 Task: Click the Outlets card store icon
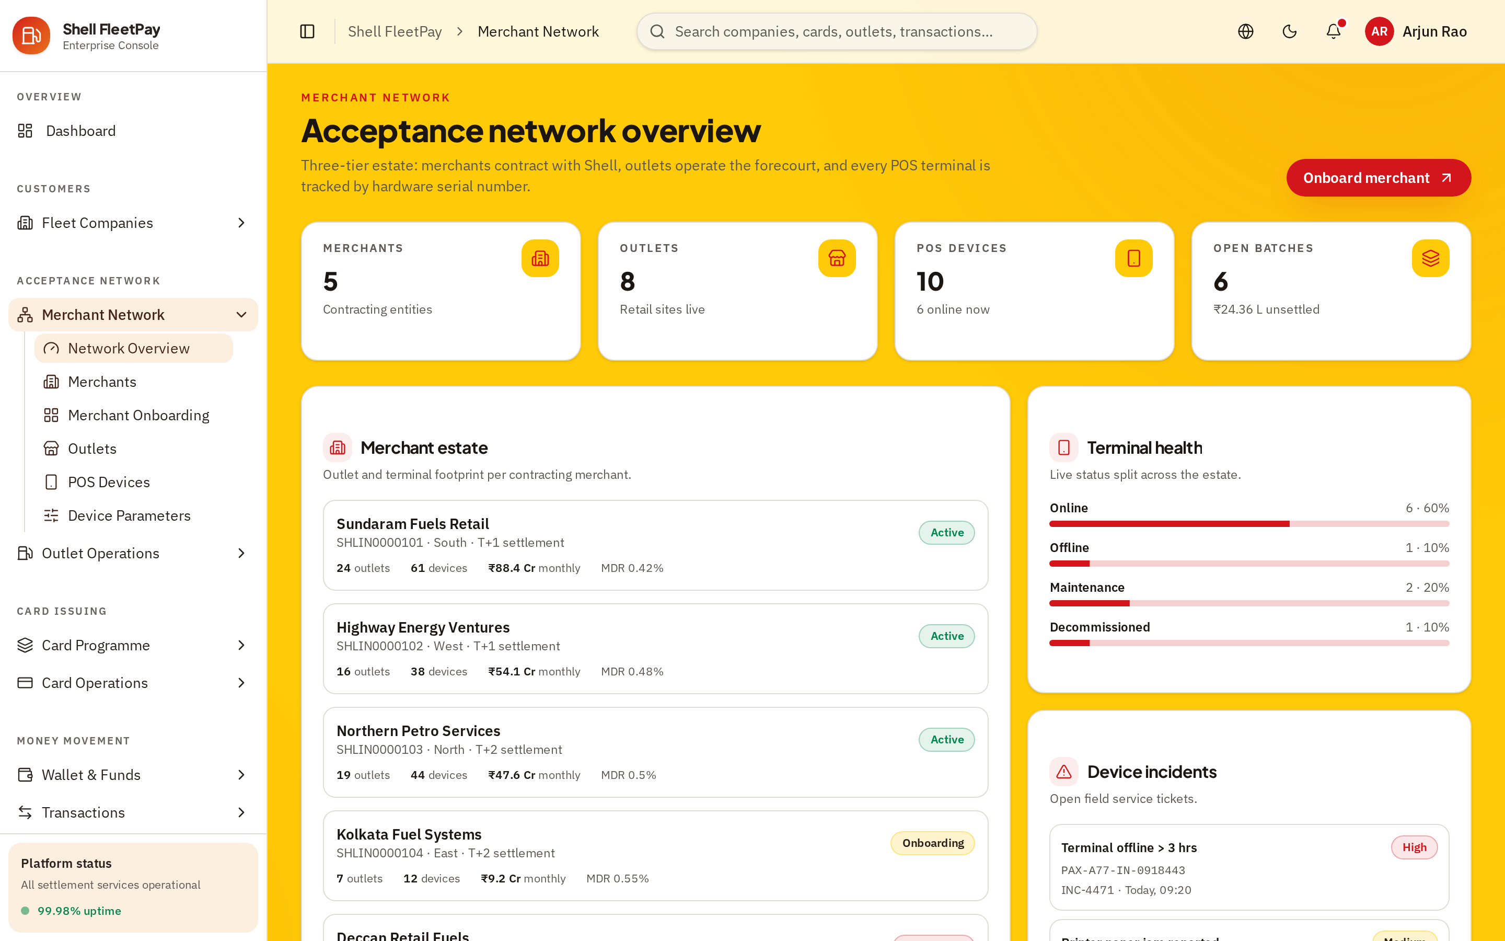[x=837, y=258]
